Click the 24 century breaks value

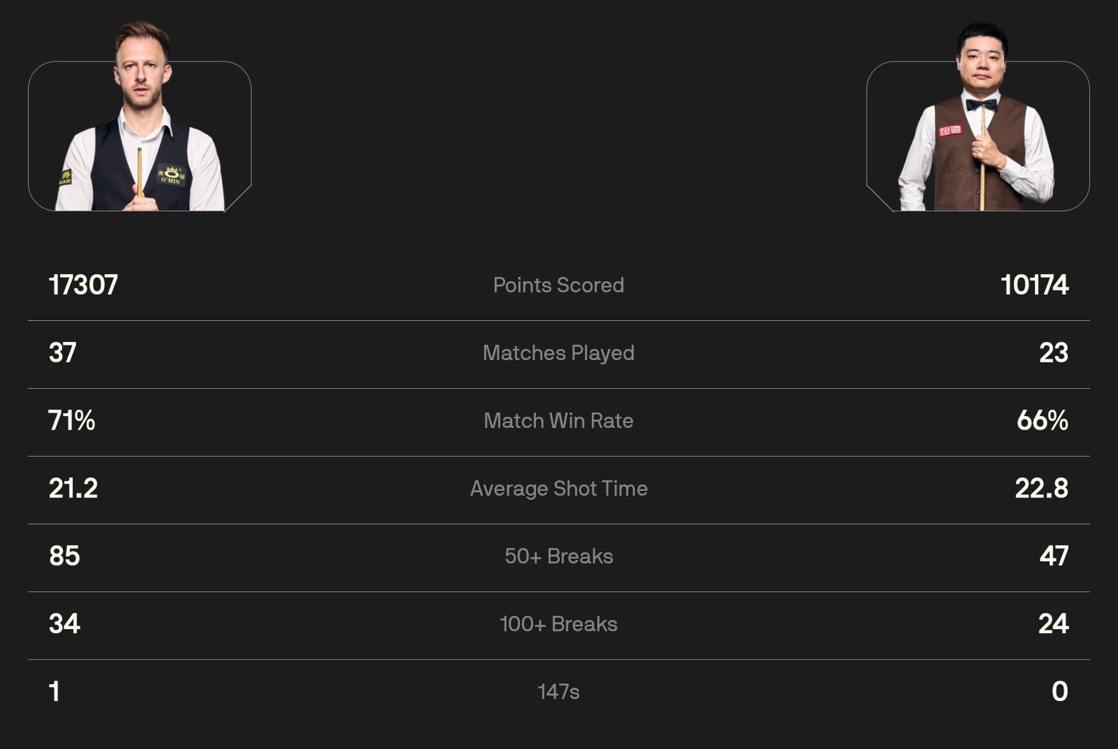tap(1053, 624)
